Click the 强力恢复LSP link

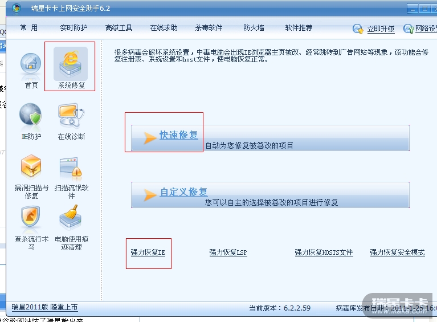tap(228, 252)
